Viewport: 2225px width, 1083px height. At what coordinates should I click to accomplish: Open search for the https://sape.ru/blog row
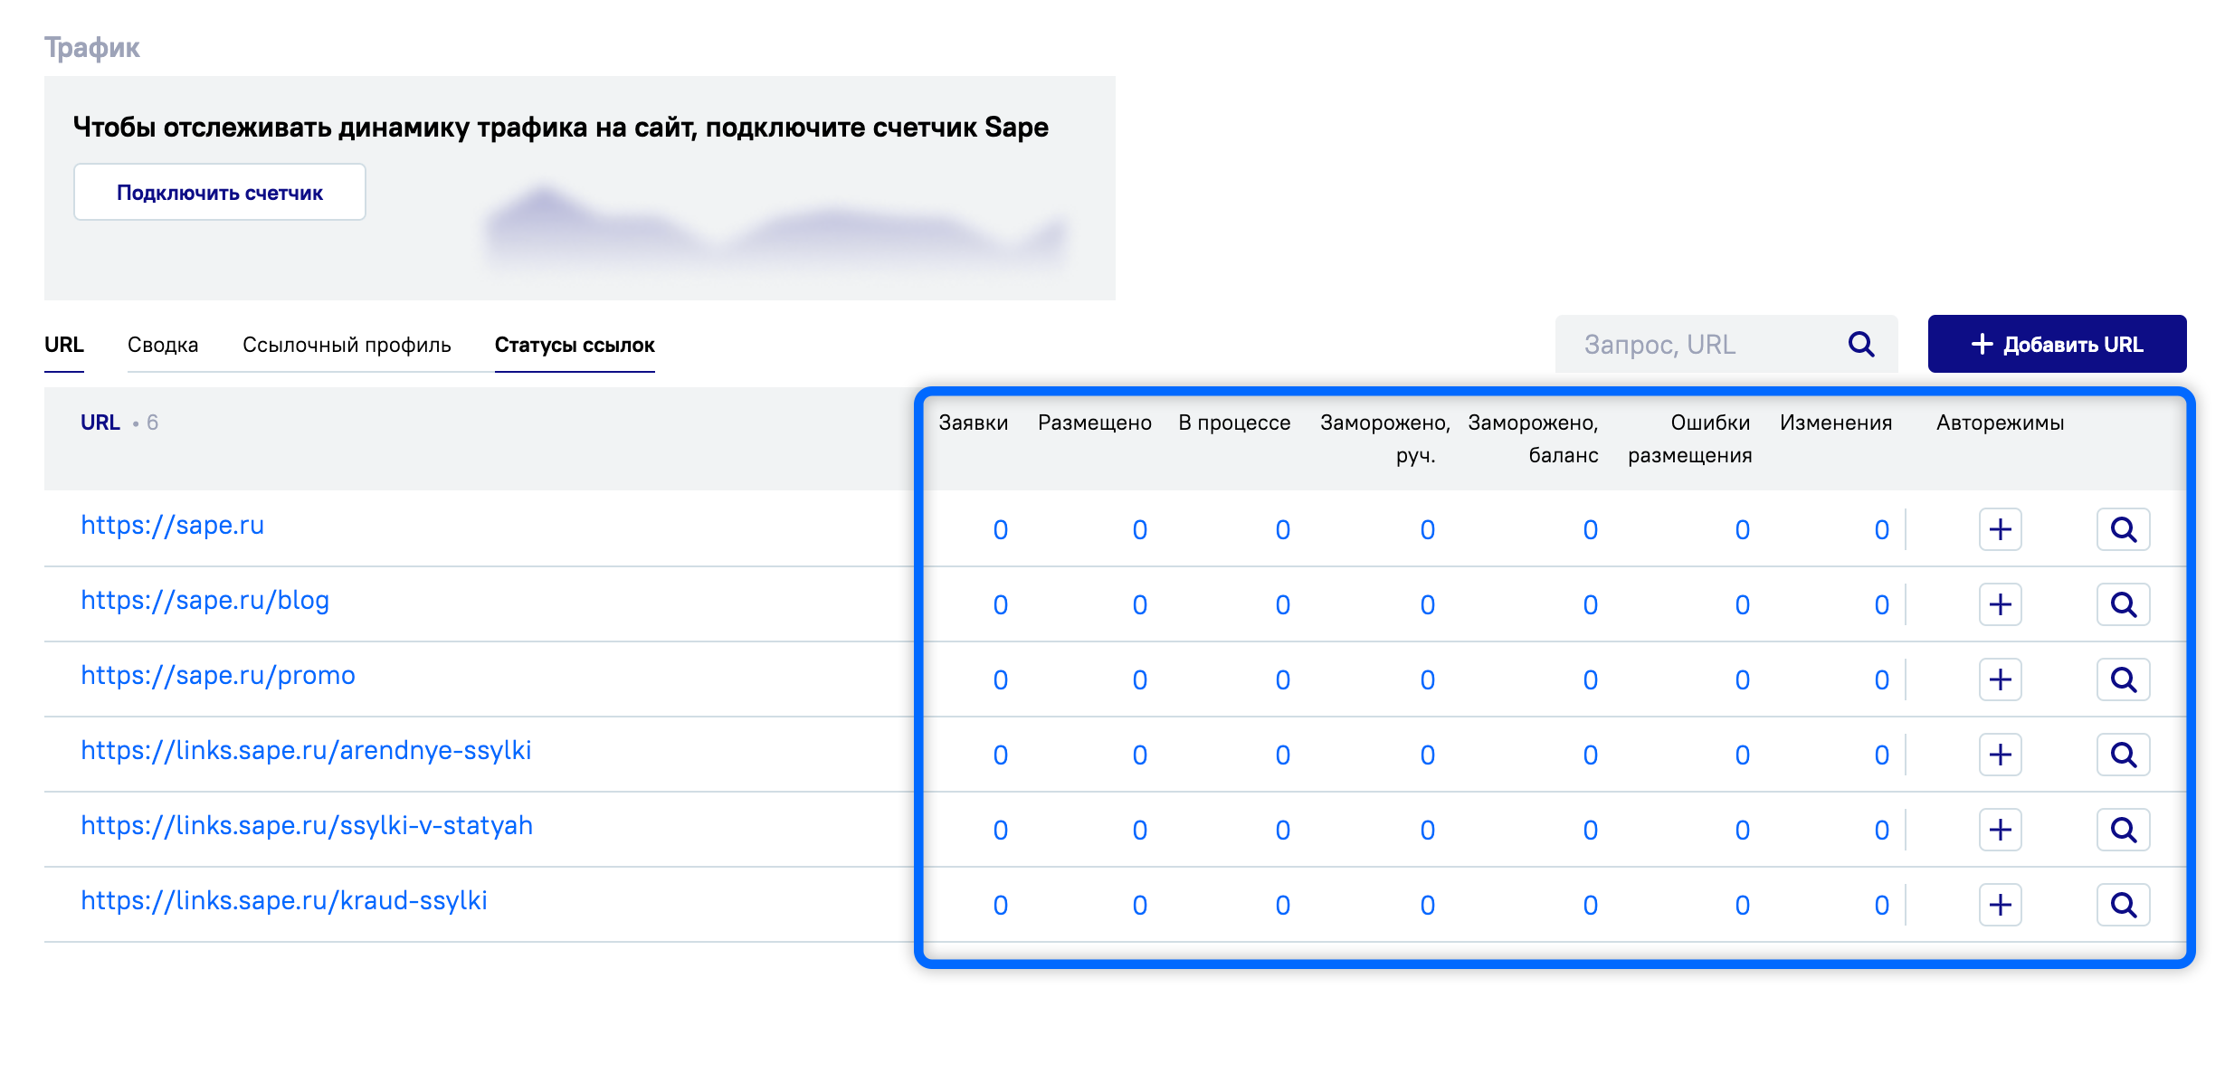[x=2123, y=604]
